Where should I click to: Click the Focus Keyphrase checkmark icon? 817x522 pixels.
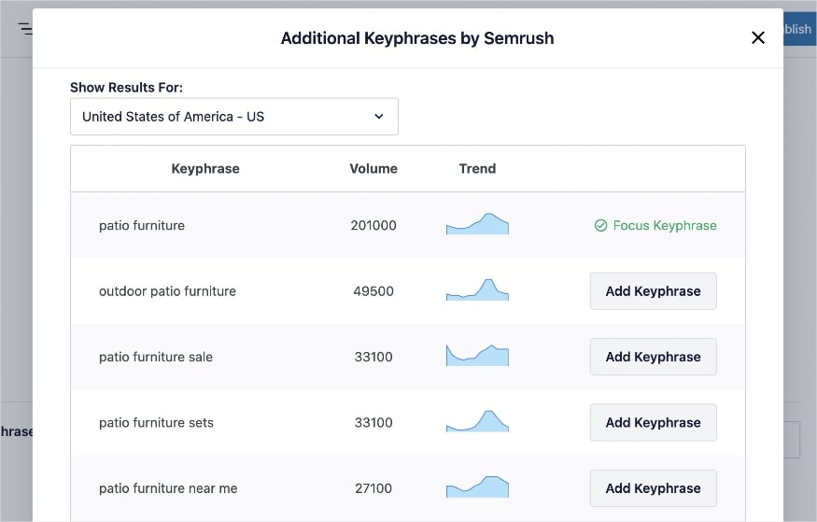click(600, 225)
